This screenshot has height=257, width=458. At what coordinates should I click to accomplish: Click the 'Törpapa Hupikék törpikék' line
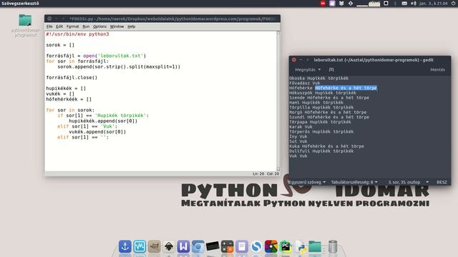click(x=320, y=122)
